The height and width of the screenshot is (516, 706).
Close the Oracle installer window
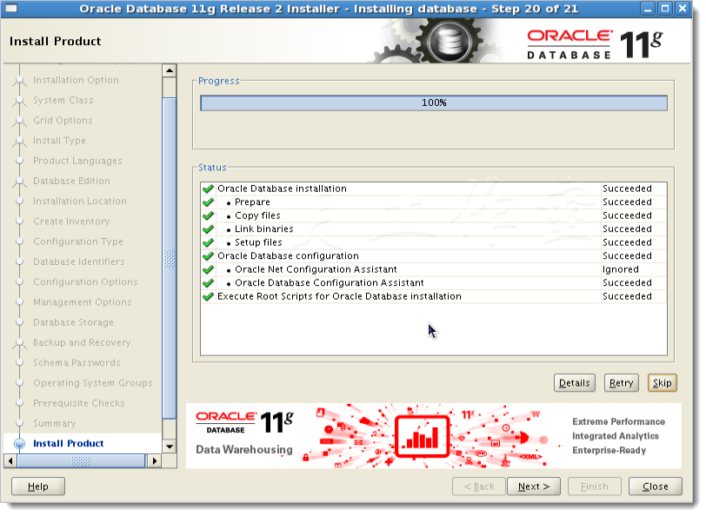pos(655,486)
